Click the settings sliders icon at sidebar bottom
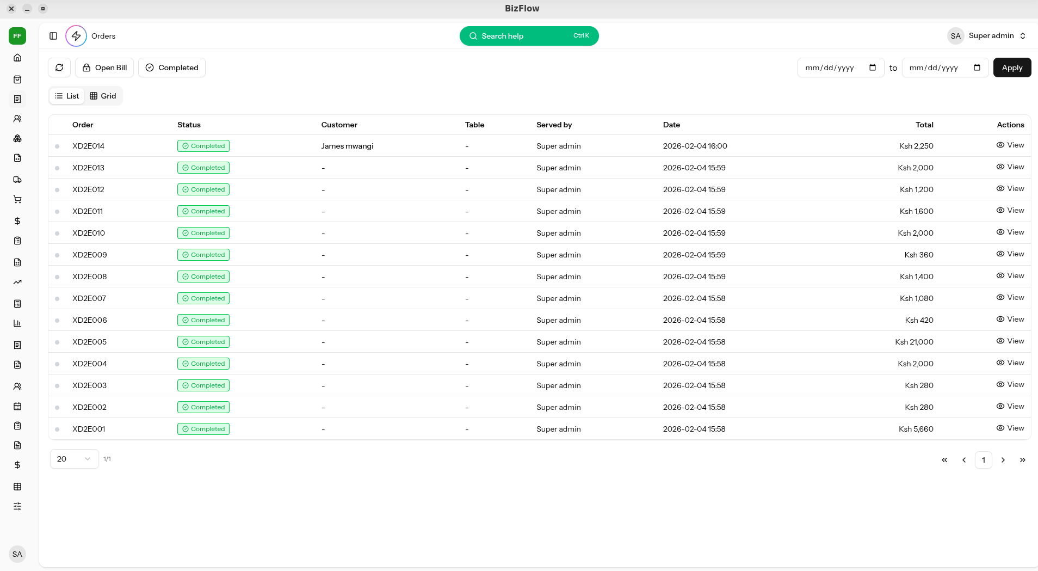This screenshot has height=571, width=1038. point(17,506)
